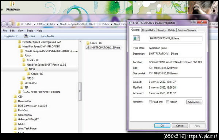Select folder icon of Need for Speed Underground 222

[x=20, y=42]
